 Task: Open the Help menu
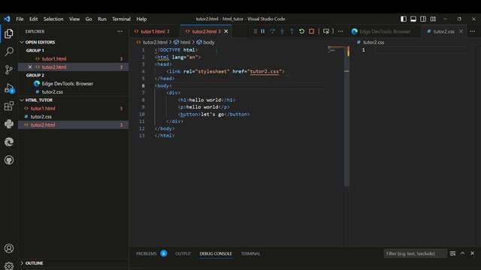[141, 19]
